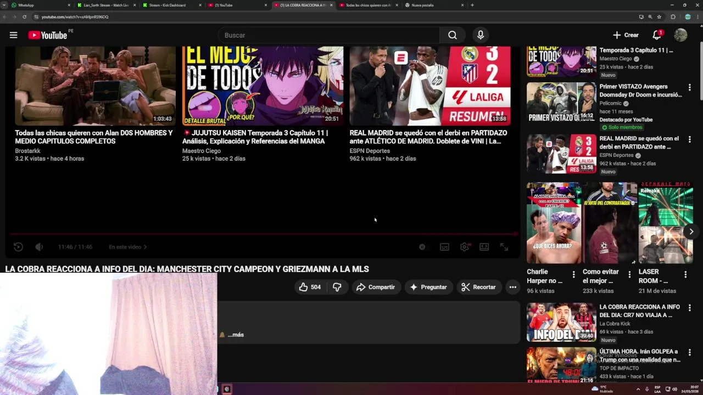The width and height of the screenshot is (703, 395).
Task: Play end-screen Jujutsu Kaisen Temporada 3 video
Action: pos(263,86)
